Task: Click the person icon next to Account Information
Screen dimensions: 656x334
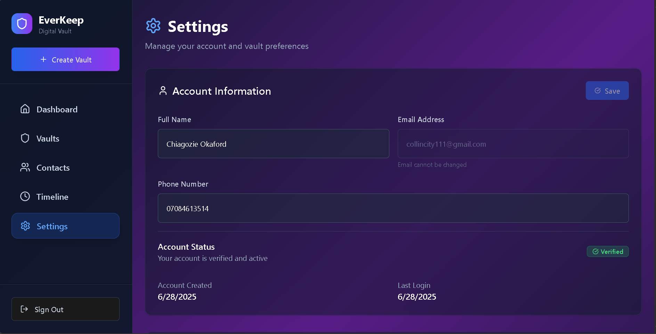Action: 163,91
